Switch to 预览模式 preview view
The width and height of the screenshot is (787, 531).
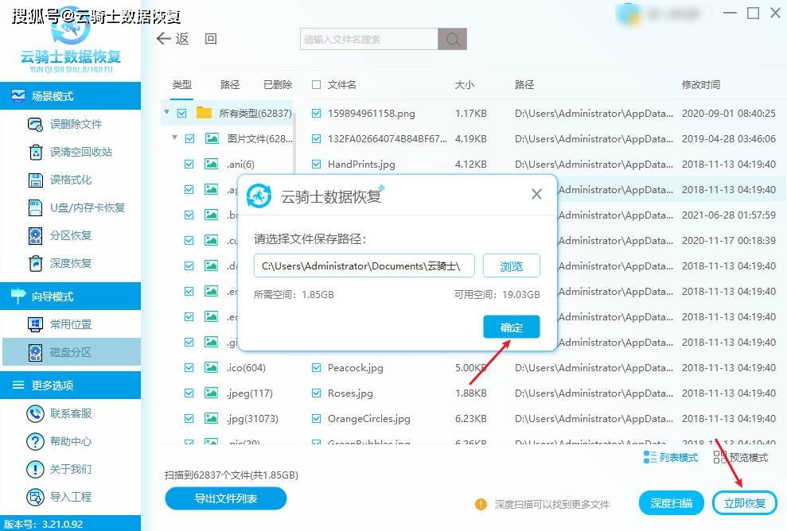coord(741,457)
